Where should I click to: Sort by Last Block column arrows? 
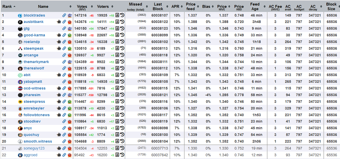(167, 7)
